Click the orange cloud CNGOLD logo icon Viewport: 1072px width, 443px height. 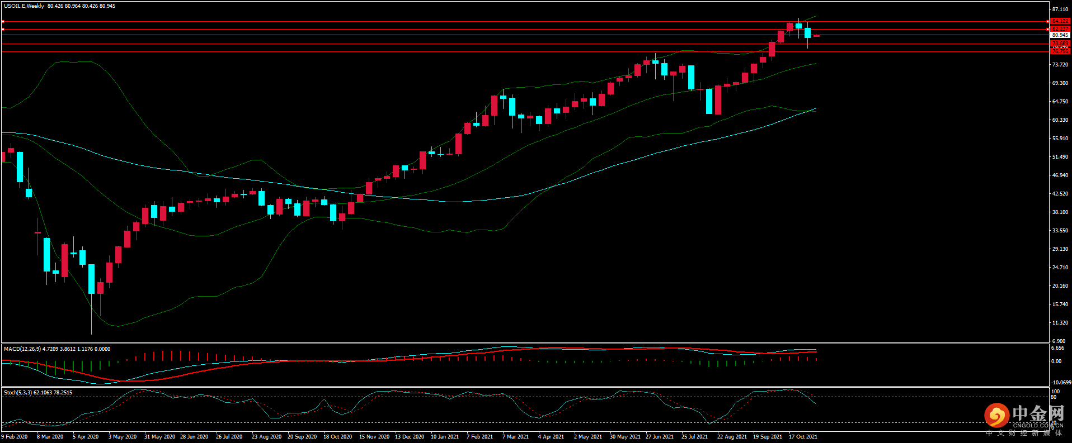[996, 416]
